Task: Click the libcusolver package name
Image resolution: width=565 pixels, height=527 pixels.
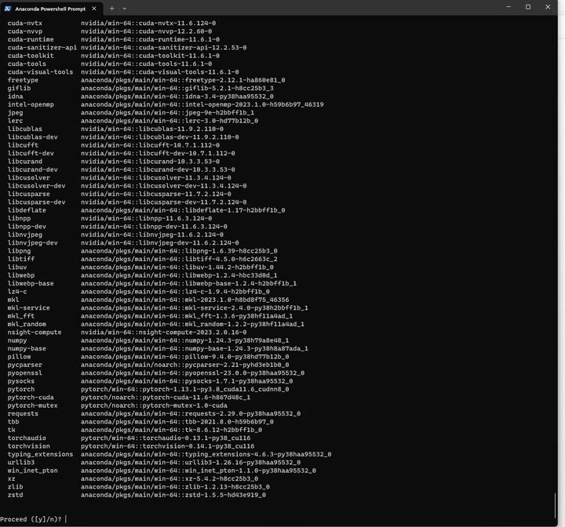Action: coord(29,177)
